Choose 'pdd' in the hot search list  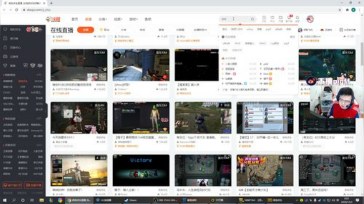pyautogui.click(x=266, y=64)
